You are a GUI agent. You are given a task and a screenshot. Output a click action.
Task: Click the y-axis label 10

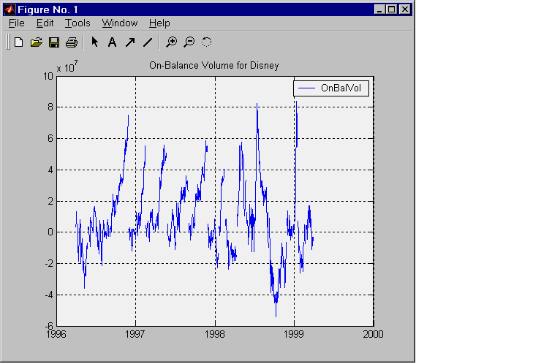click(48, 76)
